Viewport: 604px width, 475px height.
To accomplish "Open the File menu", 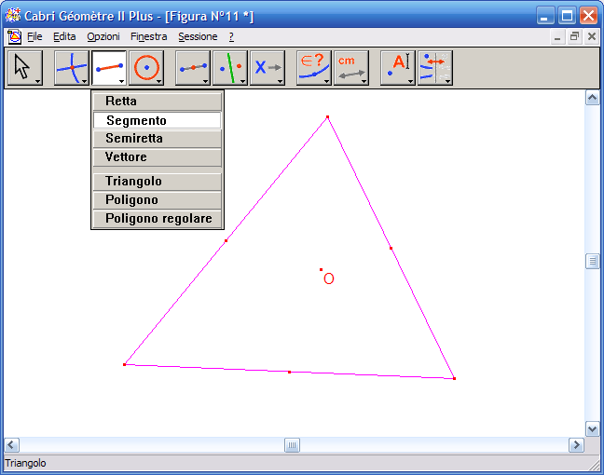I will point(34,37).
